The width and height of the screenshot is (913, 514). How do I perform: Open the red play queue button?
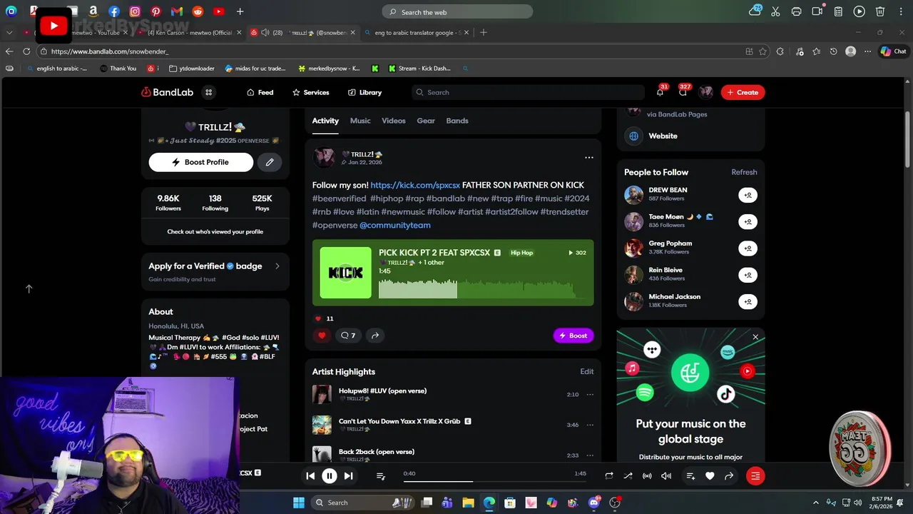[755, 476]
